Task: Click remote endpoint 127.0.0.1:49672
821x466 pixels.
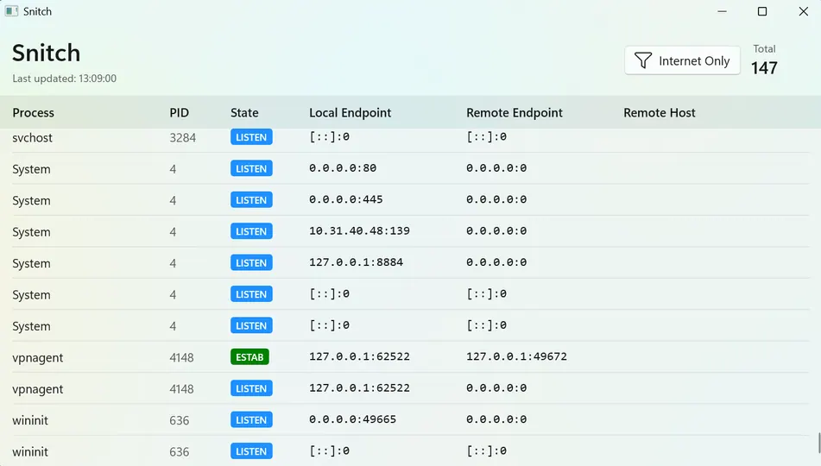Action: [516, 356]
